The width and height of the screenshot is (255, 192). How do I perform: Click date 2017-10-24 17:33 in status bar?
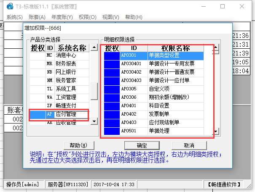pos(114,184)
